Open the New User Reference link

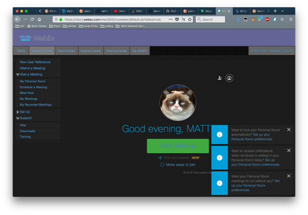(35, 62)
